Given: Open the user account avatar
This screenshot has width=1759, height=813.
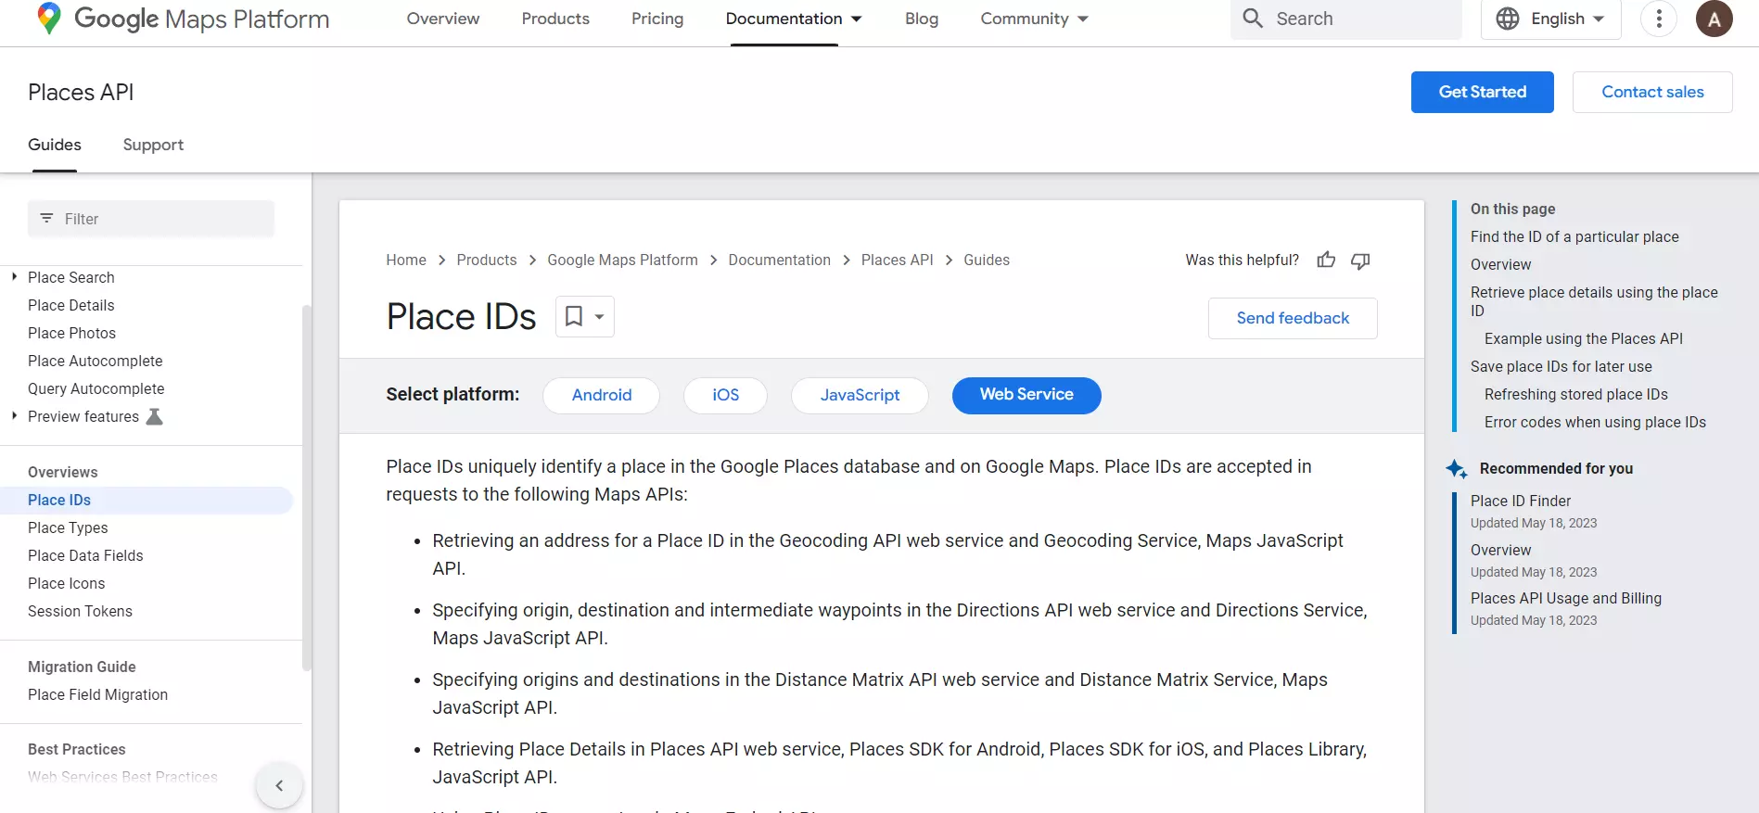Looking at the screenshot, I should pyautogui.click(x=1714, y=19).
